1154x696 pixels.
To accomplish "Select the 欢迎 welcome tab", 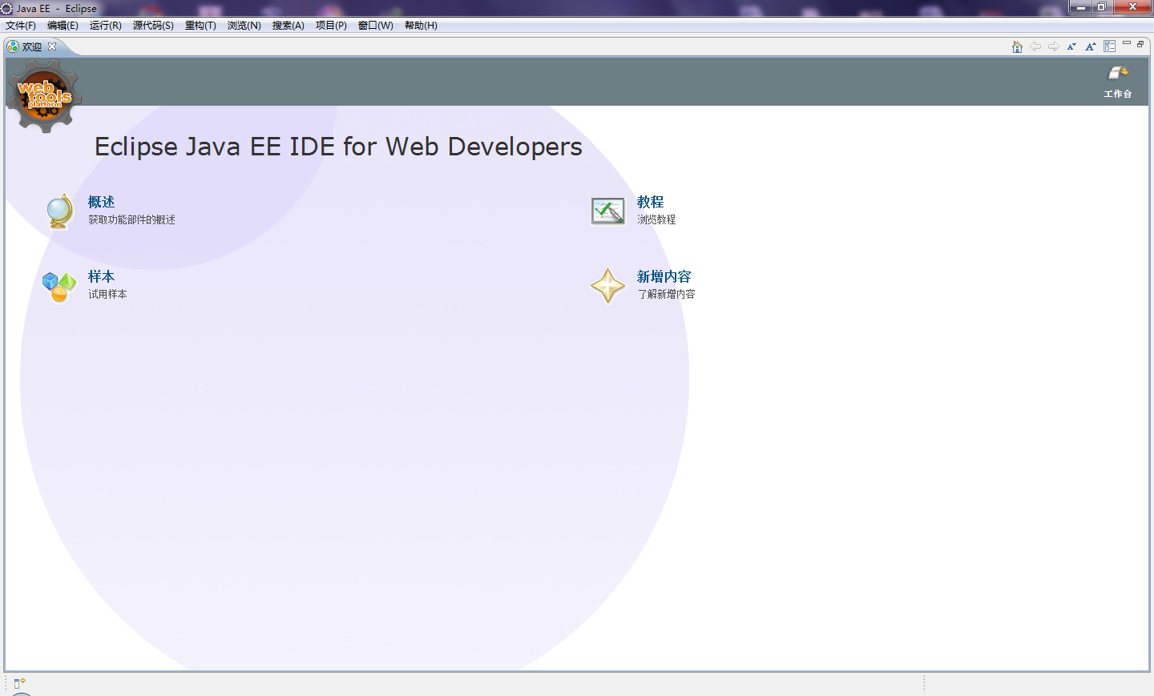I will (32, 46).
